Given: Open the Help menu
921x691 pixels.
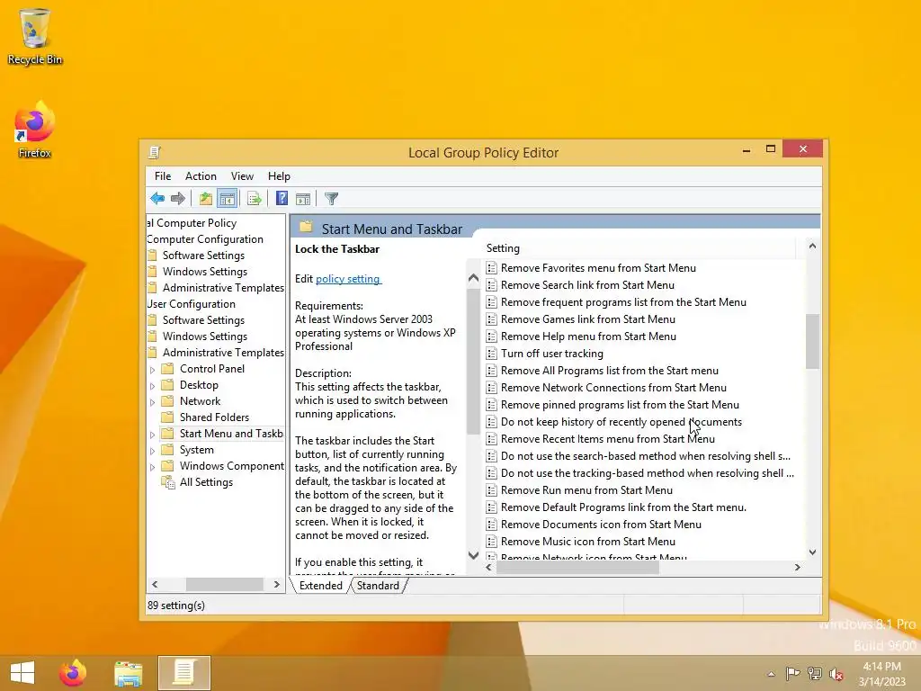Looking at the screenshot, I should pos(279,176).
